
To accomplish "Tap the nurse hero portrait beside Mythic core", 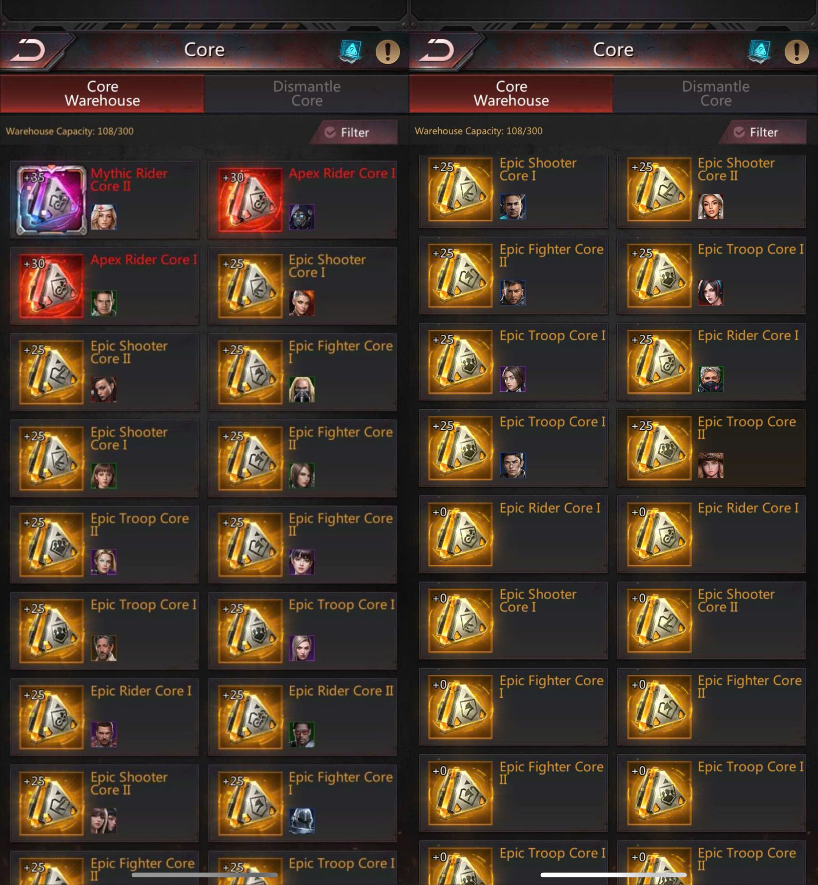I will coord(104,217).
